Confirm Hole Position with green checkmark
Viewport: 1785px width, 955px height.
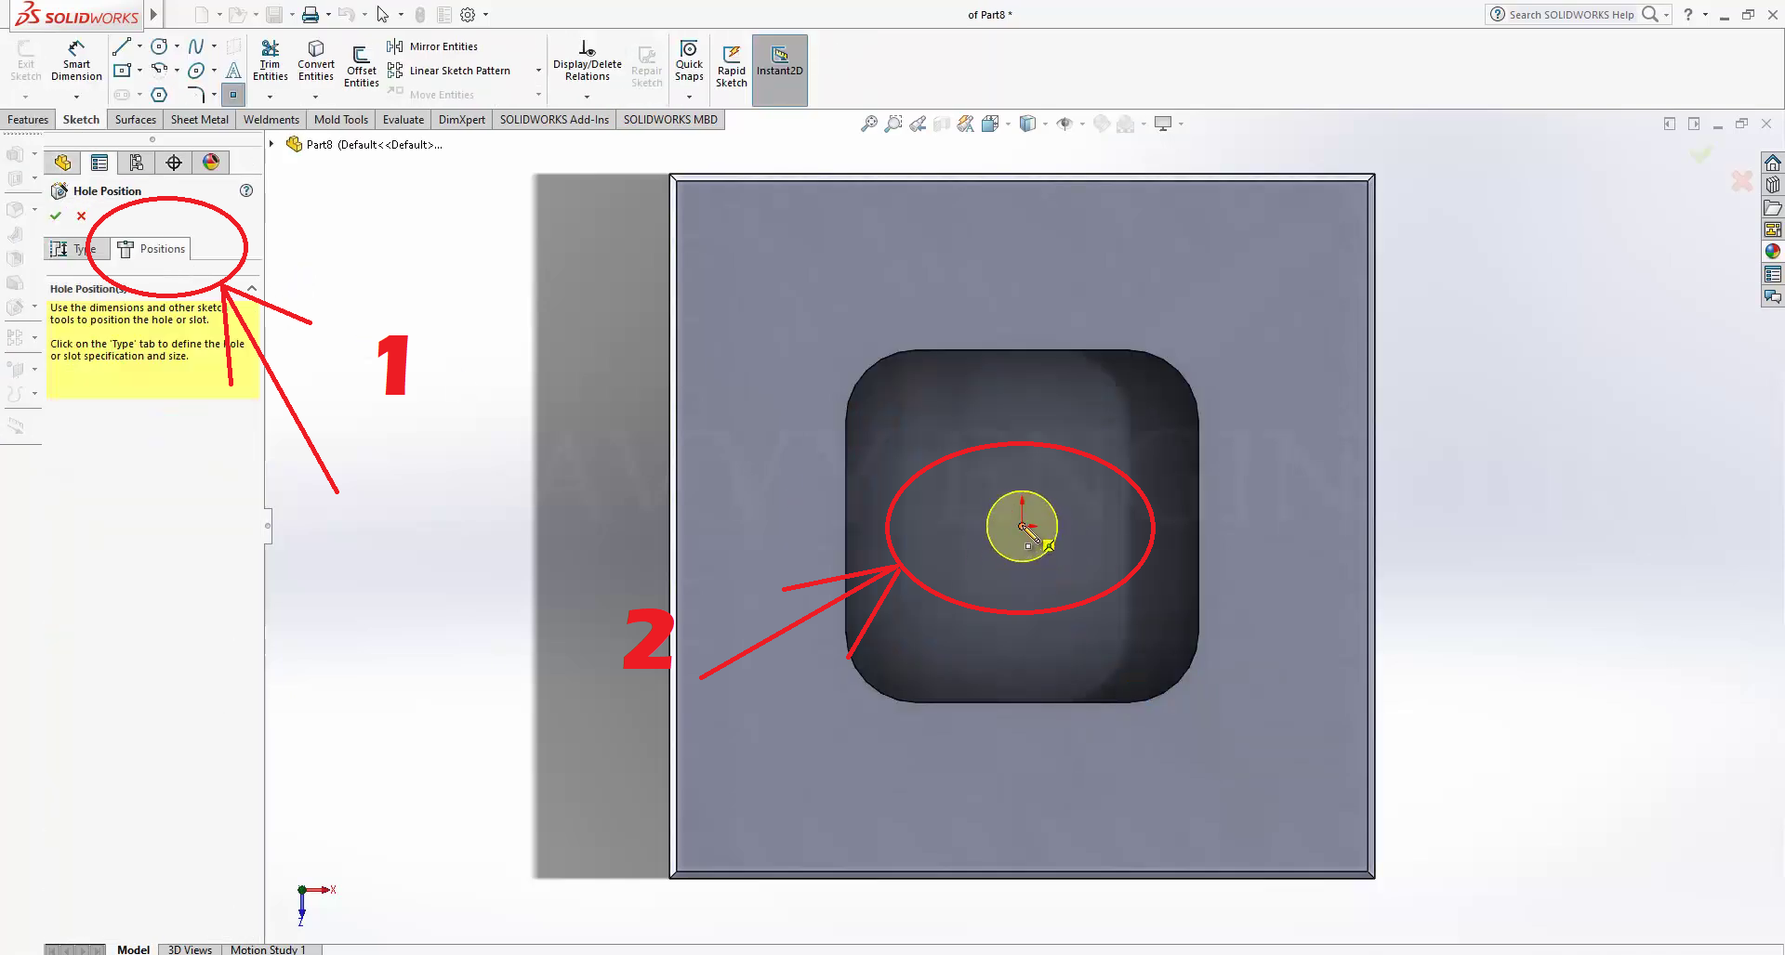[56, 216]
